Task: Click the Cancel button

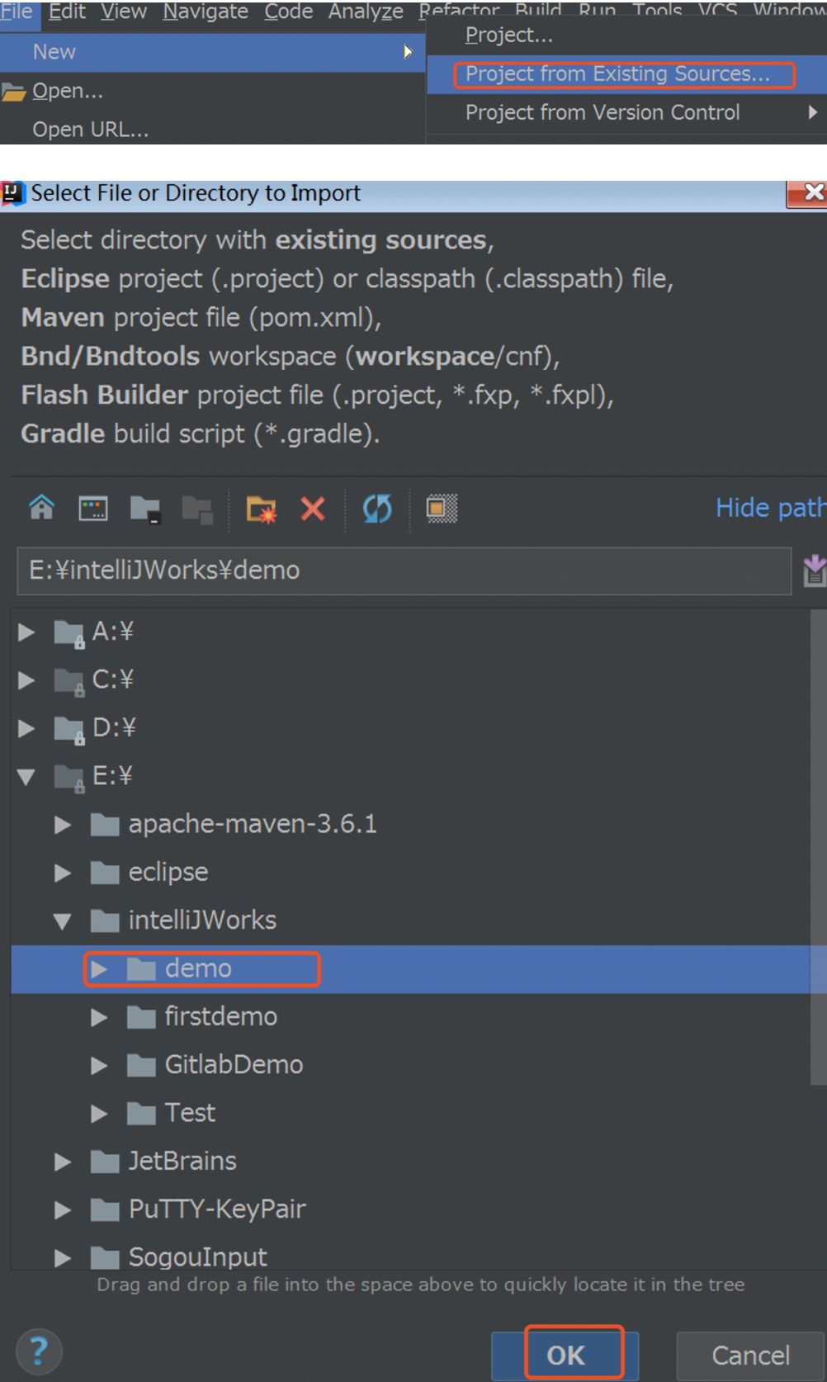Action: tap(751, 1355)
